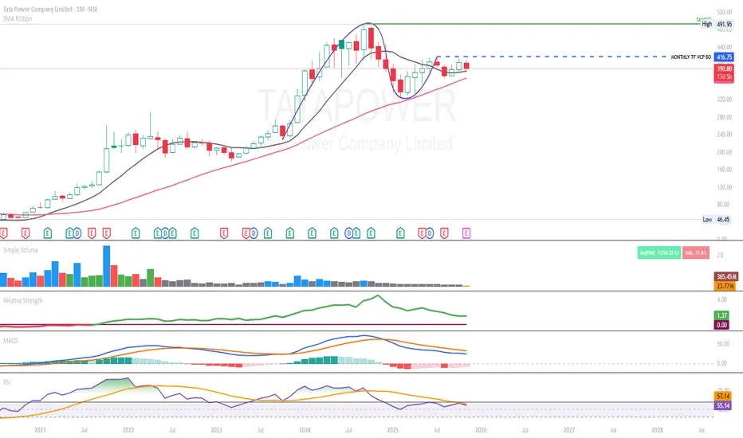Image resolution: width=743 pixels, height=438 pixels.
Task: Click the 2023 label on the time axis
Action: (216, 430)
